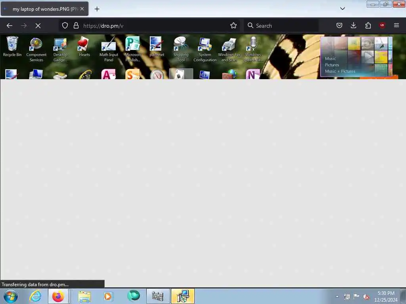Click 'Pictures' text in the media gadget
Screen dimensions: 406x304
[332, 65]
